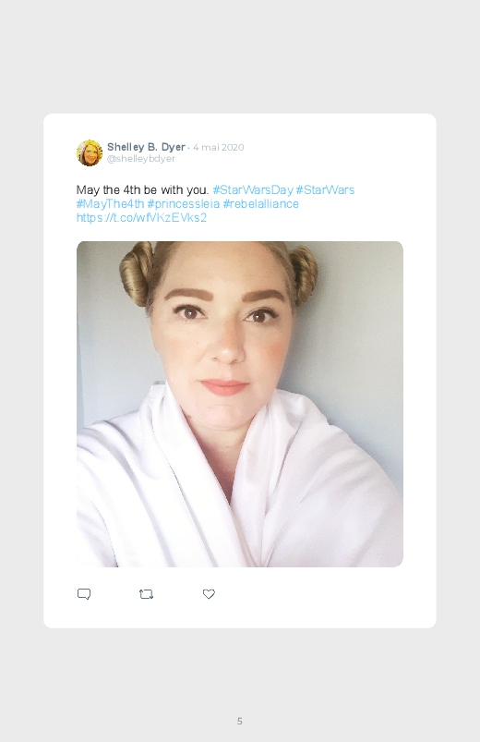This screenshot has height=742, width=480.
Task: Open the #princessleia hashtag
Action: coord(184,204)
